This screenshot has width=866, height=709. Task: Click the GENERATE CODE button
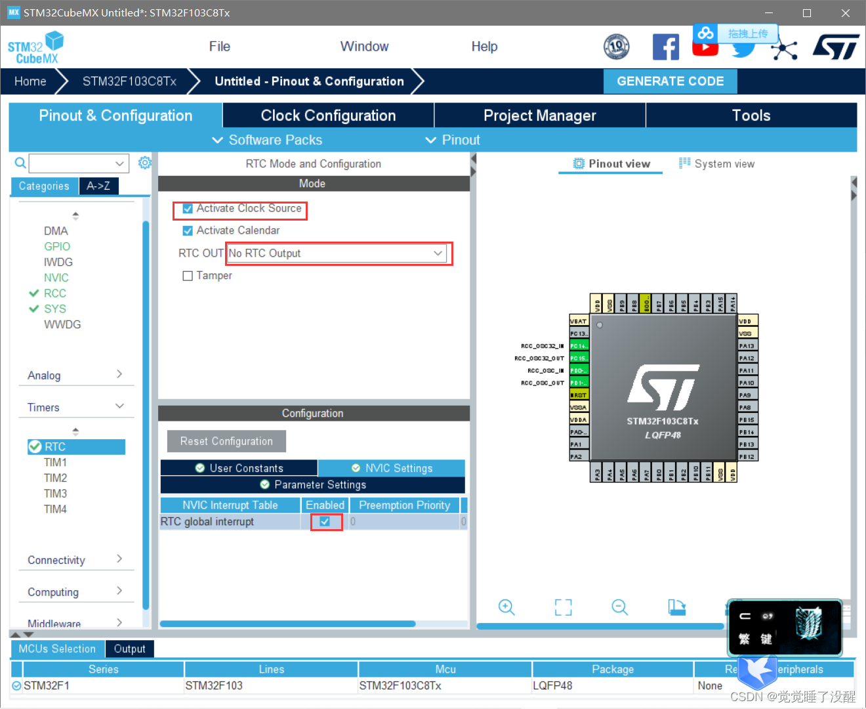click(670, 81)
